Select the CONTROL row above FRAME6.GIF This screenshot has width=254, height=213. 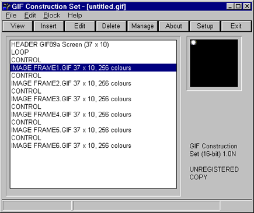pyautogui.click(x=93, y=138)
